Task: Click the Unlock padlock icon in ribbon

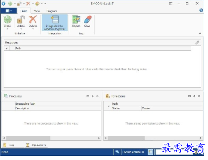Action: tap(21, 19)
